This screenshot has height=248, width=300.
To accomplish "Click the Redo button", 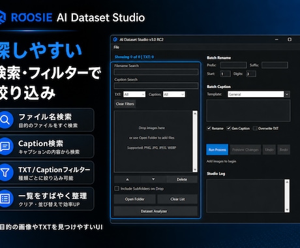I will coord(284,149).
